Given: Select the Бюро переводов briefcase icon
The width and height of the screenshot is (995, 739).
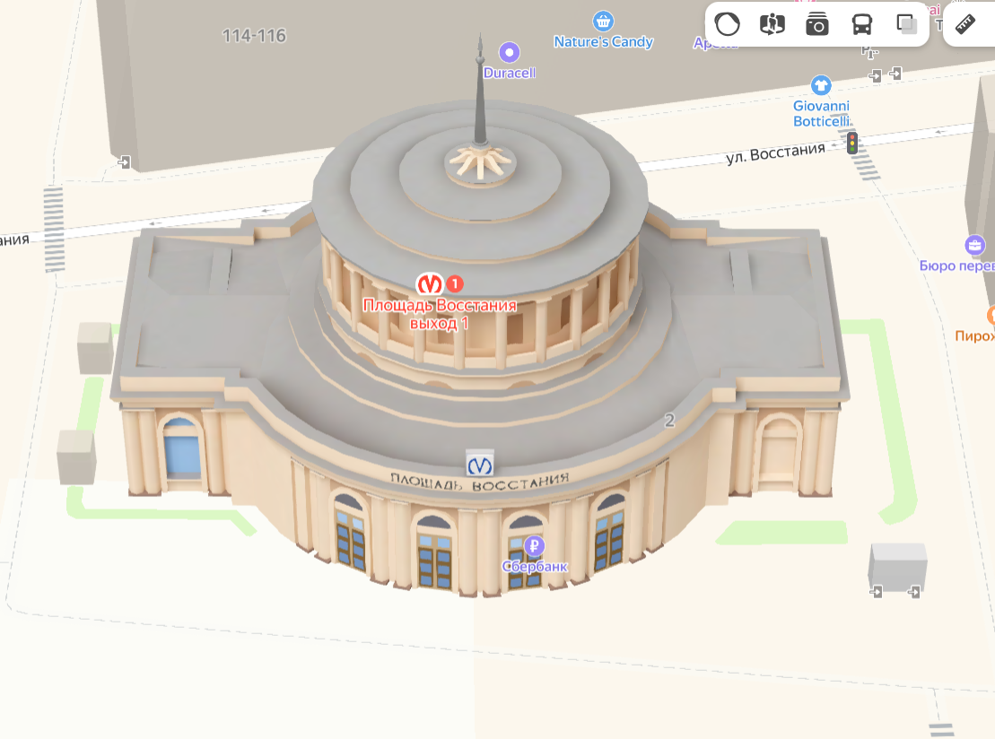Looking at the screenshot, I should pyautogui.click(x=974, y=245).
